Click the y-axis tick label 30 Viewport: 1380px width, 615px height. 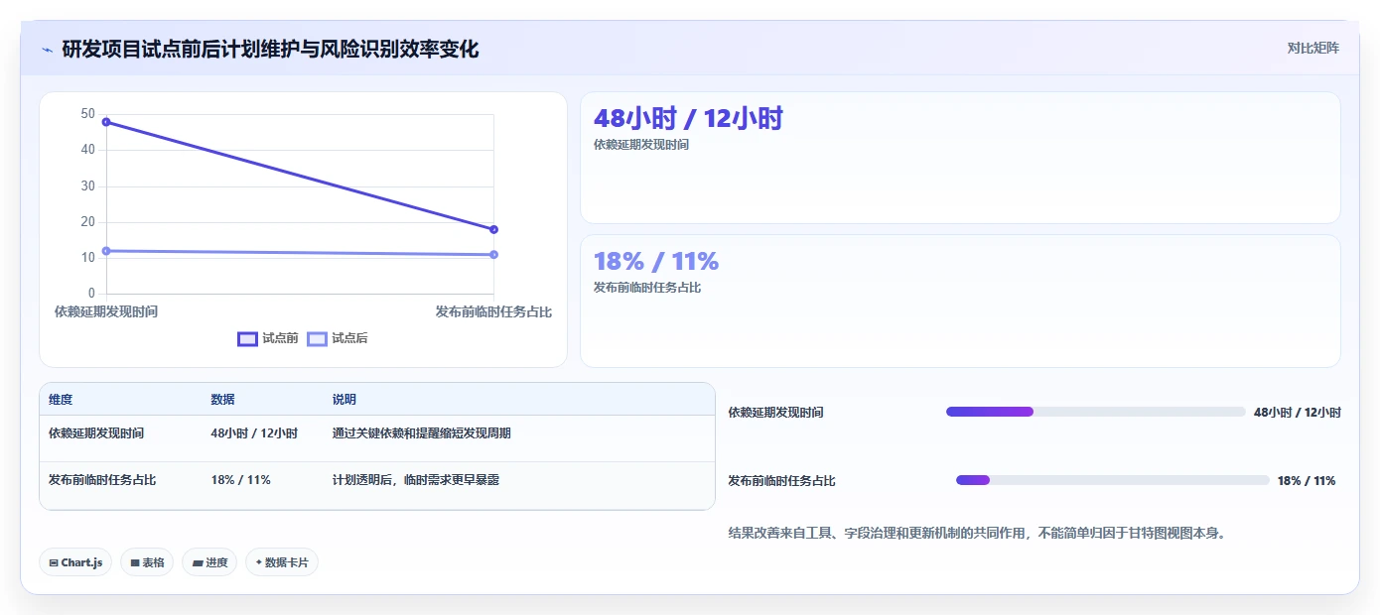point(88,186)
